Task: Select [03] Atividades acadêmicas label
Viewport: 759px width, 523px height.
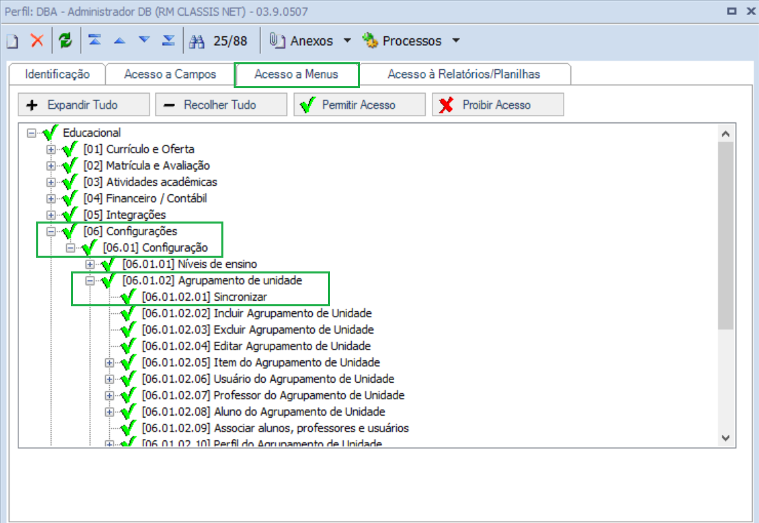Action: [150, 182]
